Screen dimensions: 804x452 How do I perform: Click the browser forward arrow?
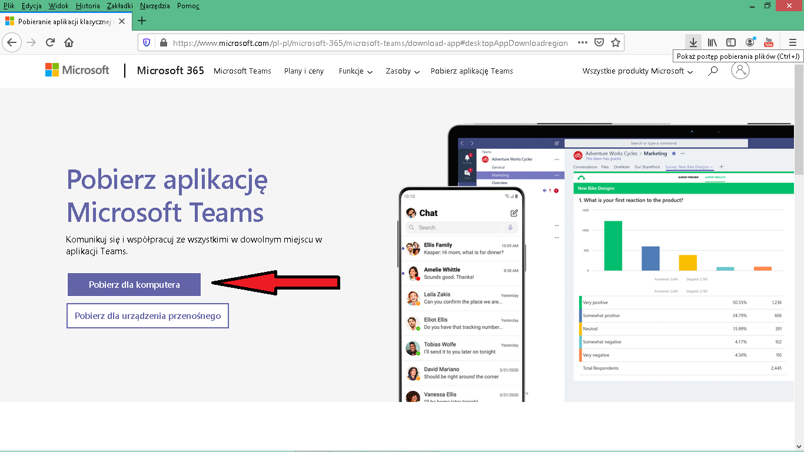(31, 42)
